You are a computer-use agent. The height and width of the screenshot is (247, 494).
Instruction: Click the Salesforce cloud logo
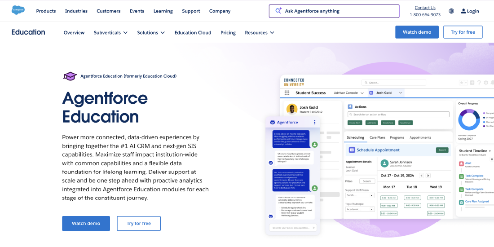(x=18, y=10)
